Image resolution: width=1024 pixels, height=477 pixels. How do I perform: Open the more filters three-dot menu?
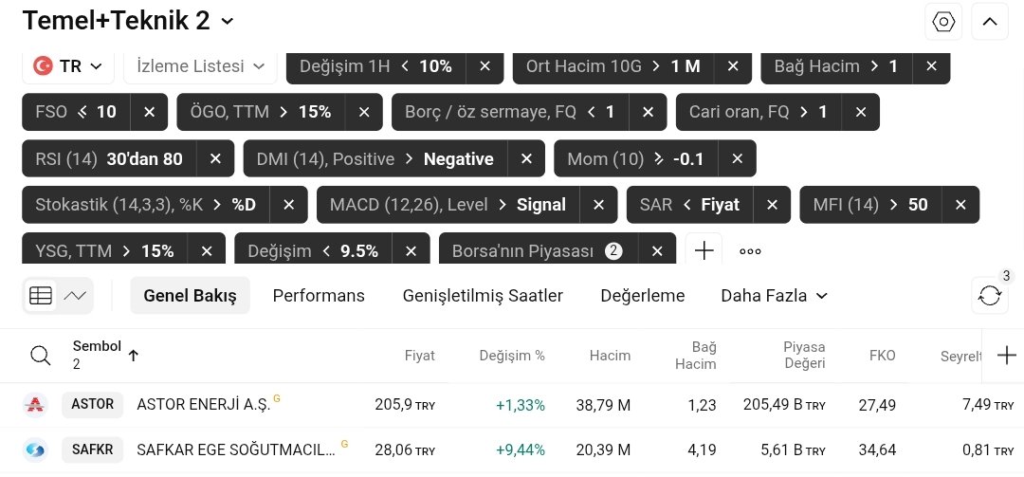click(750, 251)
